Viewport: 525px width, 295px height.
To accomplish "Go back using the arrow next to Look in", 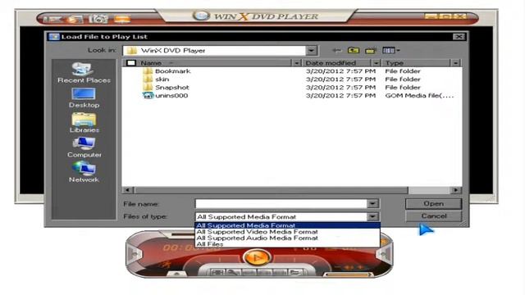I will pos(337,51).
